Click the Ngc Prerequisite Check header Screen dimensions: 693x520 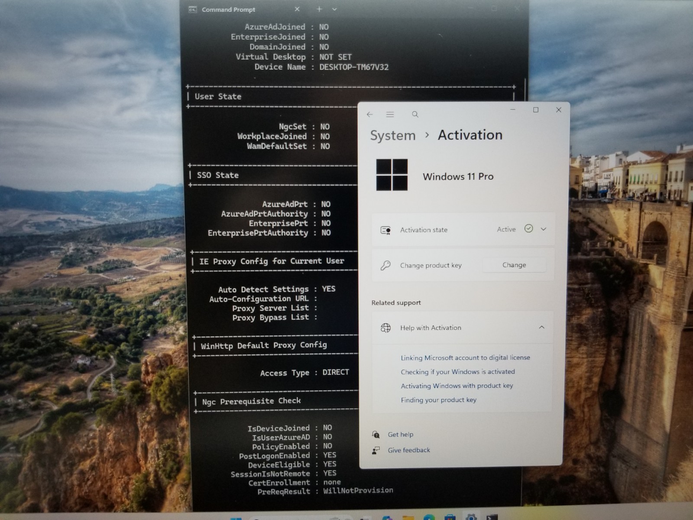click(251, 401)
